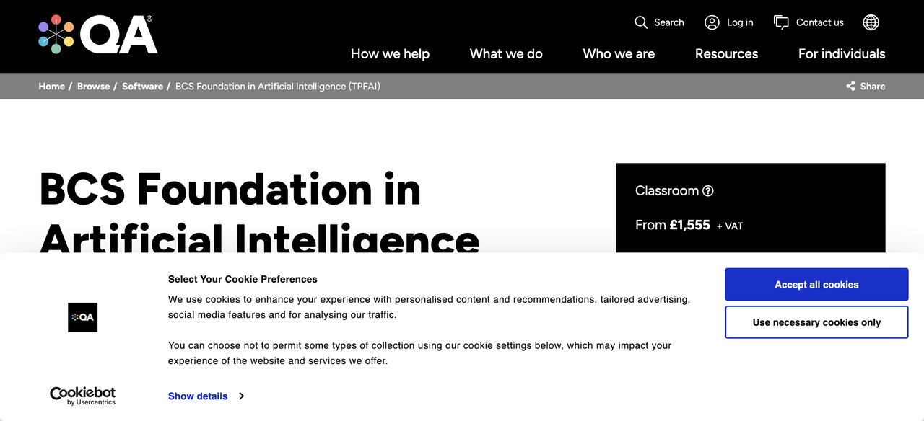Click the Classroom help question-mark icon
924x421 pixels.
(x=708, y=191)
